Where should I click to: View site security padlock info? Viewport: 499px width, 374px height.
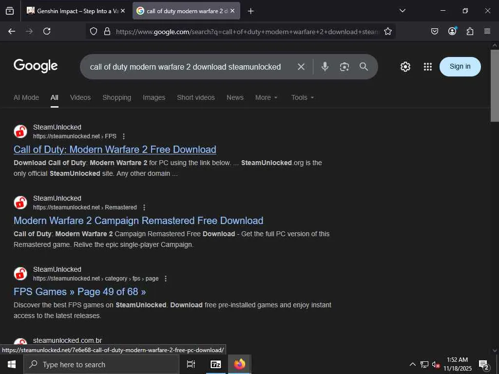(107, 31)
